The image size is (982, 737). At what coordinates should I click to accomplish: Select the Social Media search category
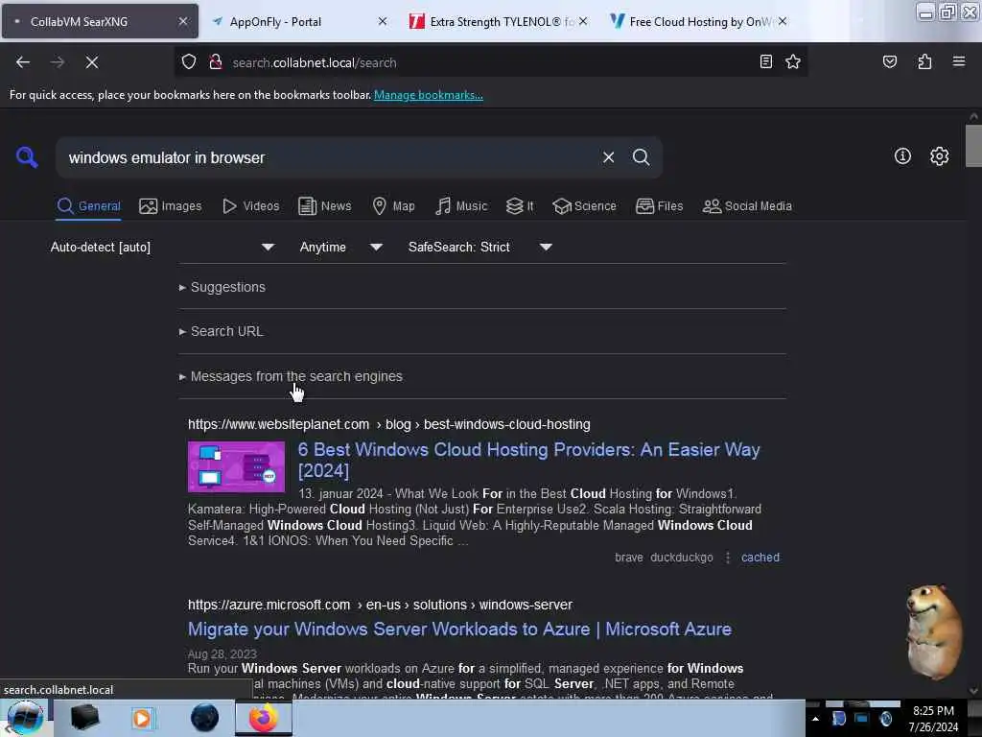[x=747, y=206]
